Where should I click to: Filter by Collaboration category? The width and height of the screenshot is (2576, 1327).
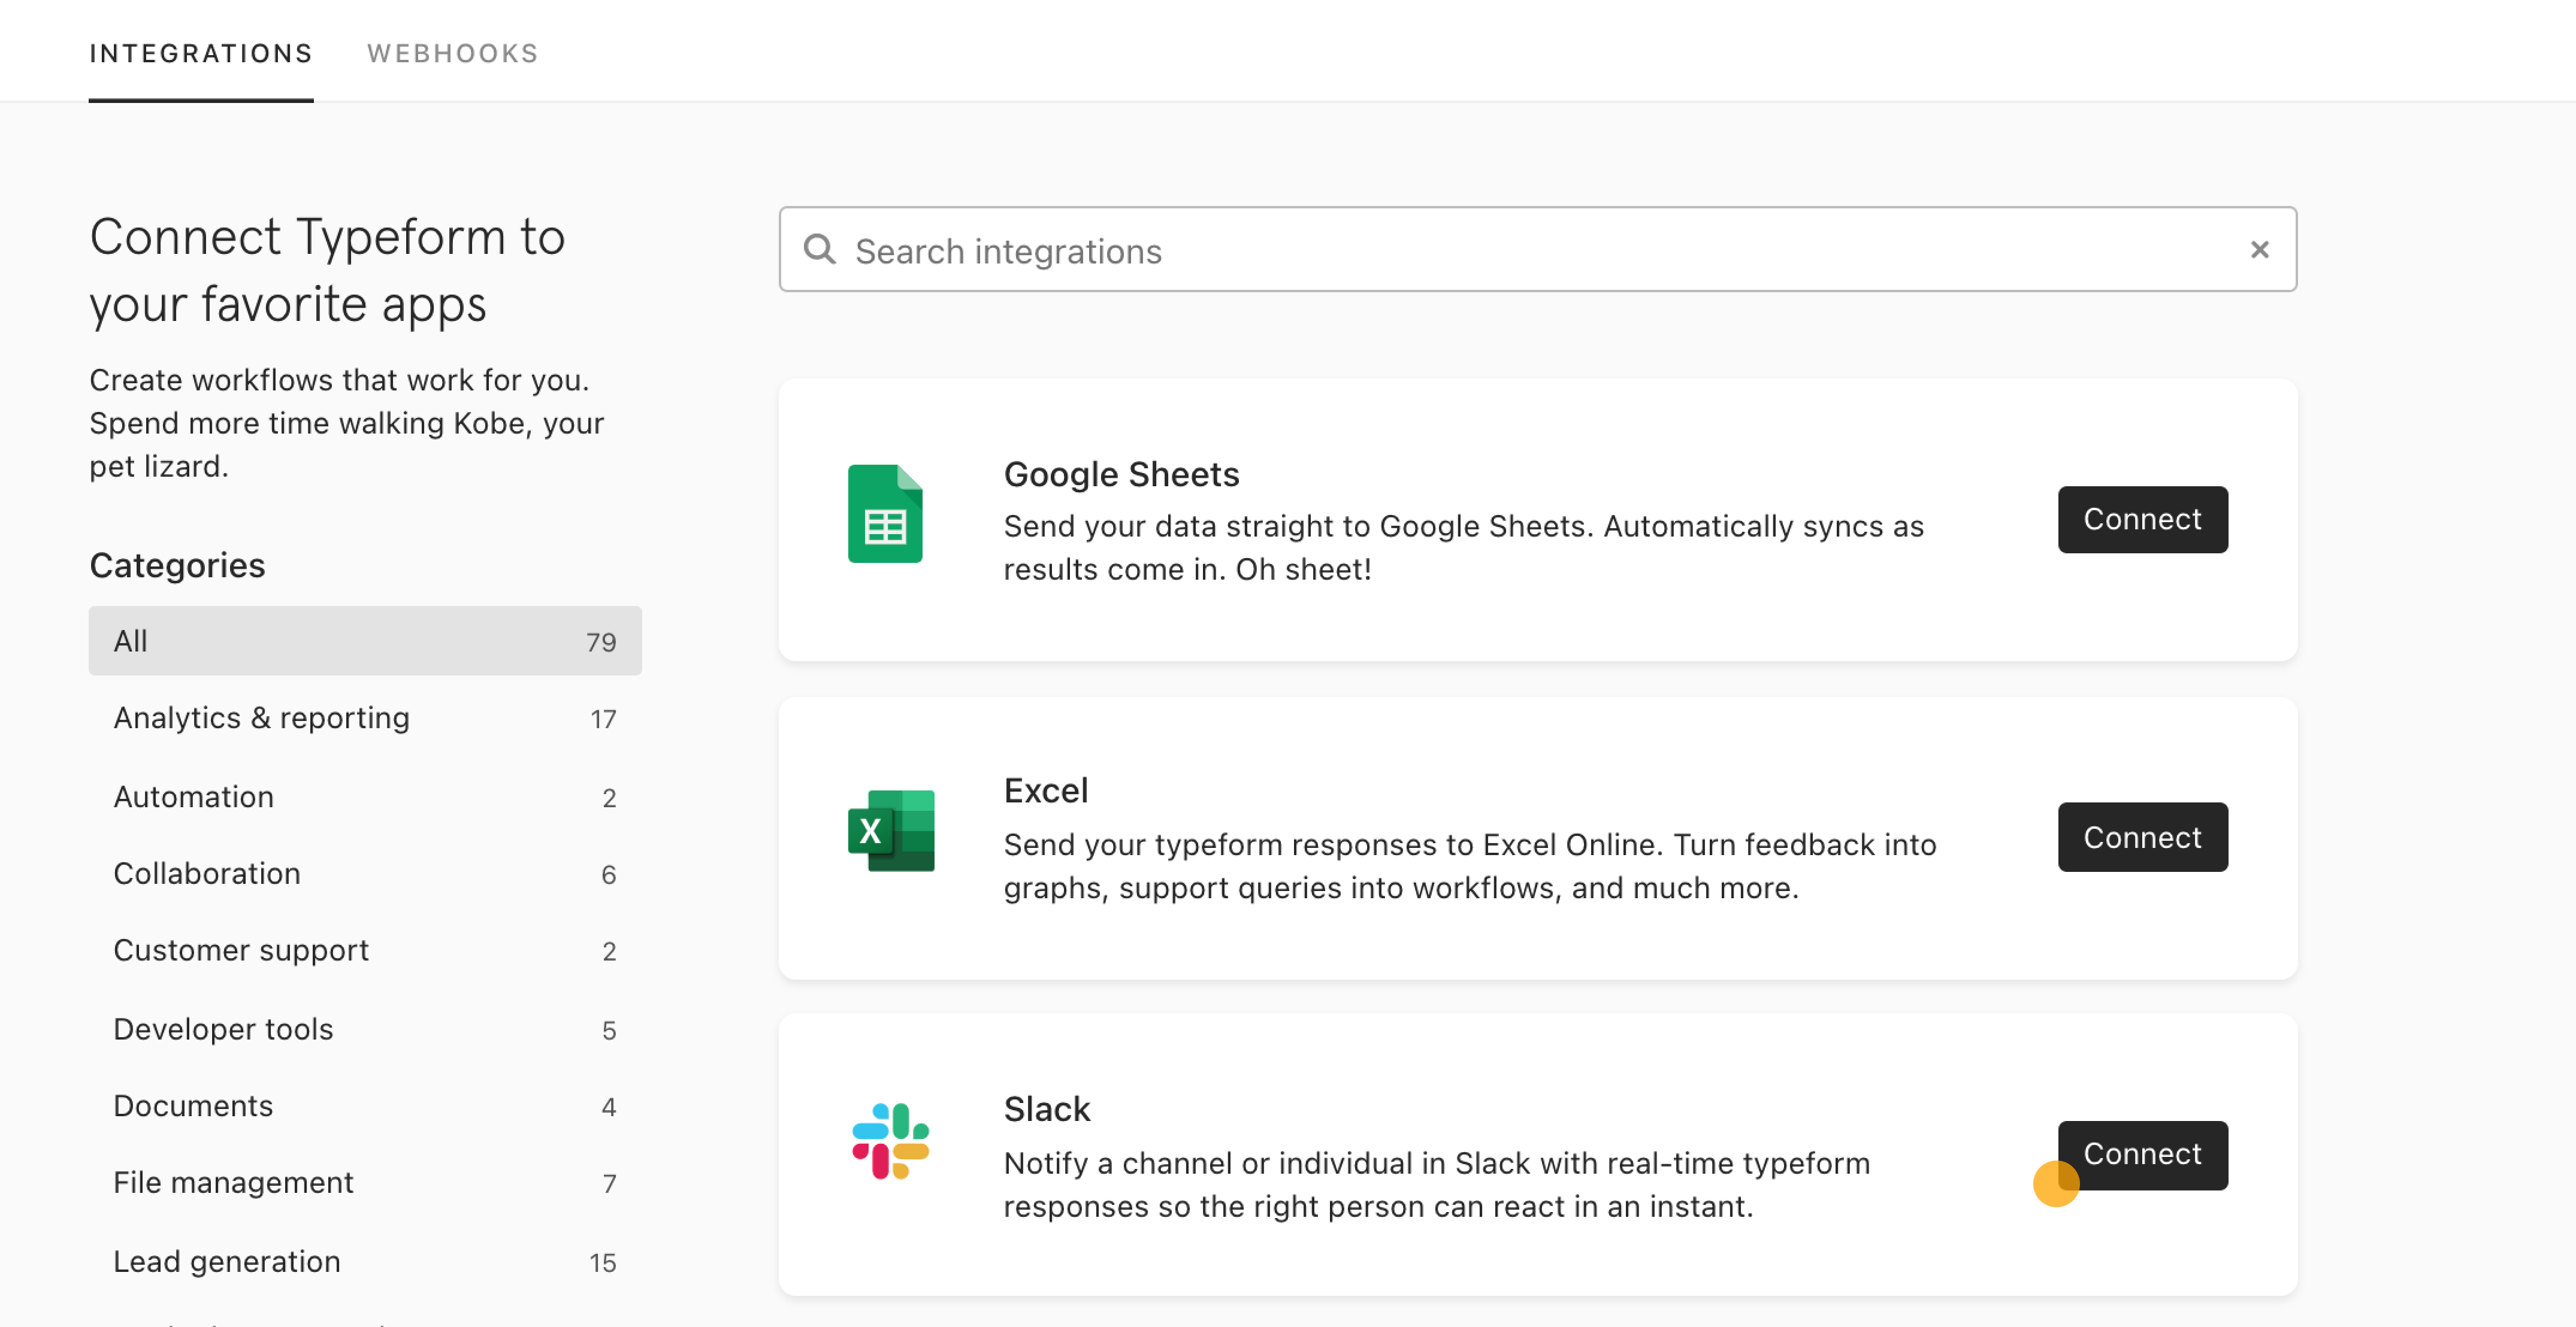pyautogui.click(x=365, y=874)
